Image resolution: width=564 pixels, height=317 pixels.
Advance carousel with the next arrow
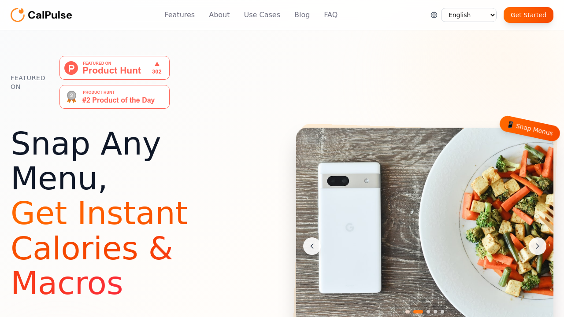[x=538, y=246]
